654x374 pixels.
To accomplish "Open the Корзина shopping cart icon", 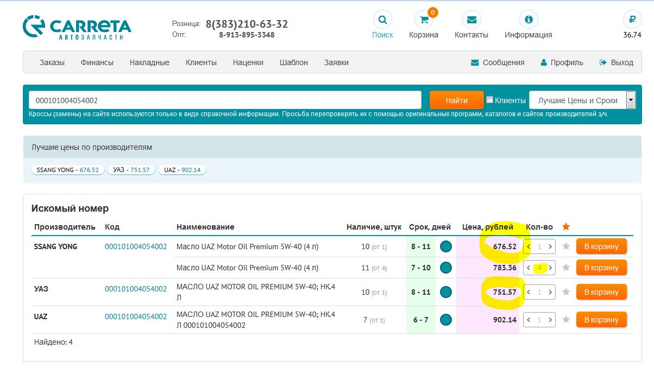I will [x=424, y=20].
